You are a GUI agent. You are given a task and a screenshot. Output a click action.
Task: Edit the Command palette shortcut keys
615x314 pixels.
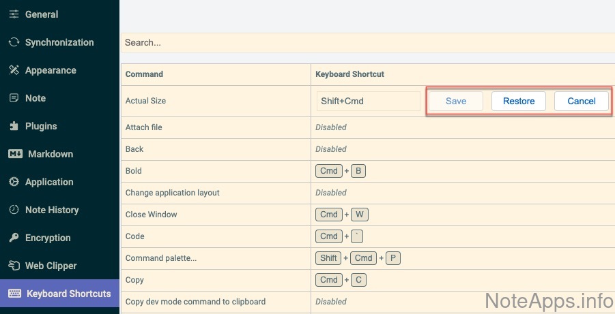(358, 258)
